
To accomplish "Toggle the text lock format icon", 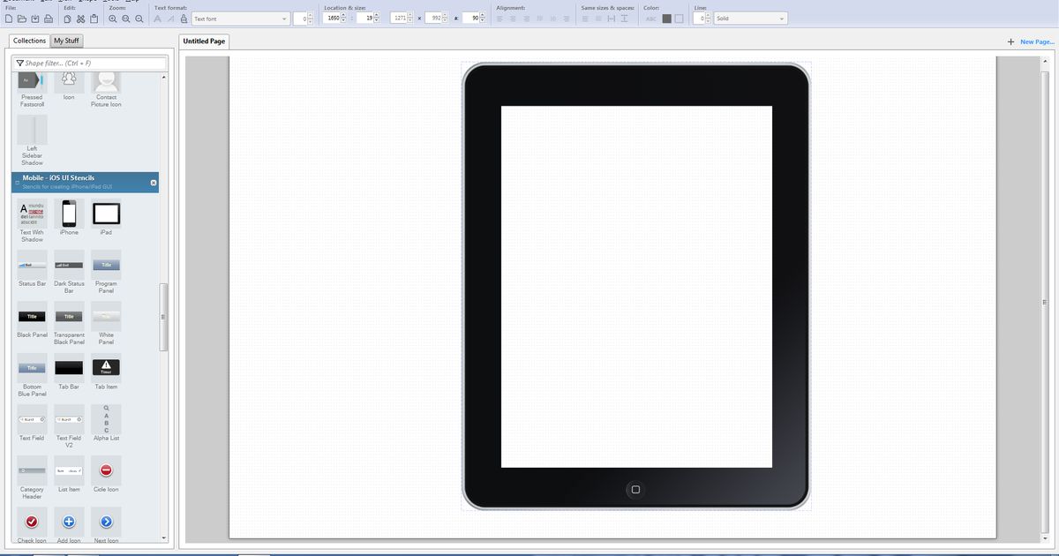I will tap(183, 19).
